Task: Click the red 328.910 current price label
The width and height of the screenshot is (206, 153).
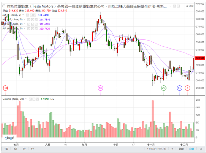Action: point(200,58)
